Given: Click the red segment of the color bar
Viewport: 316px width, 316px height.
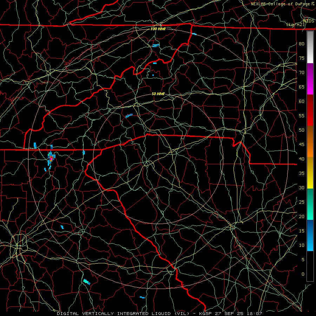Looking at the screenshot, I should tap(310, 110).
